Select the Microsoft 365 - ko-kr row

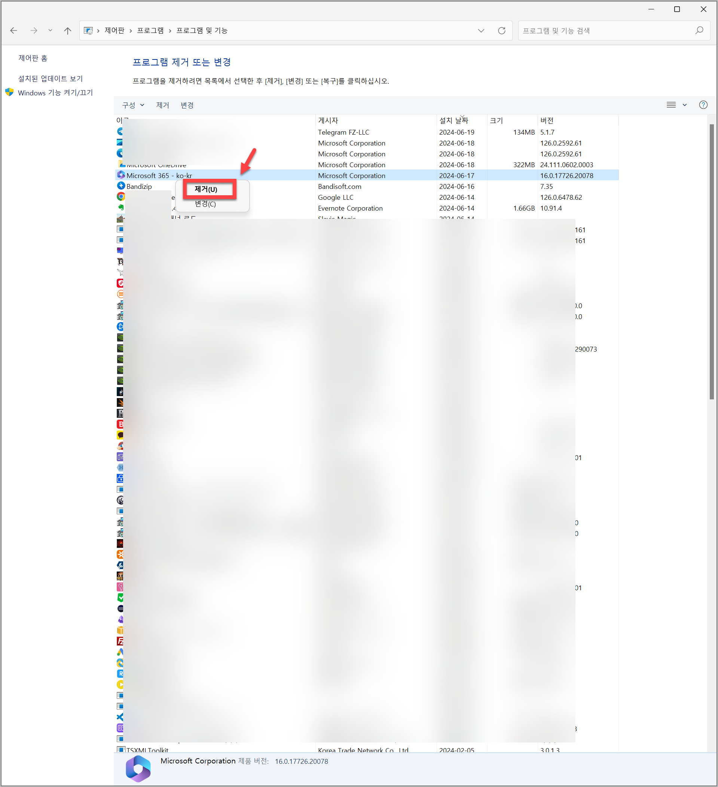click(x=367, y=175)
